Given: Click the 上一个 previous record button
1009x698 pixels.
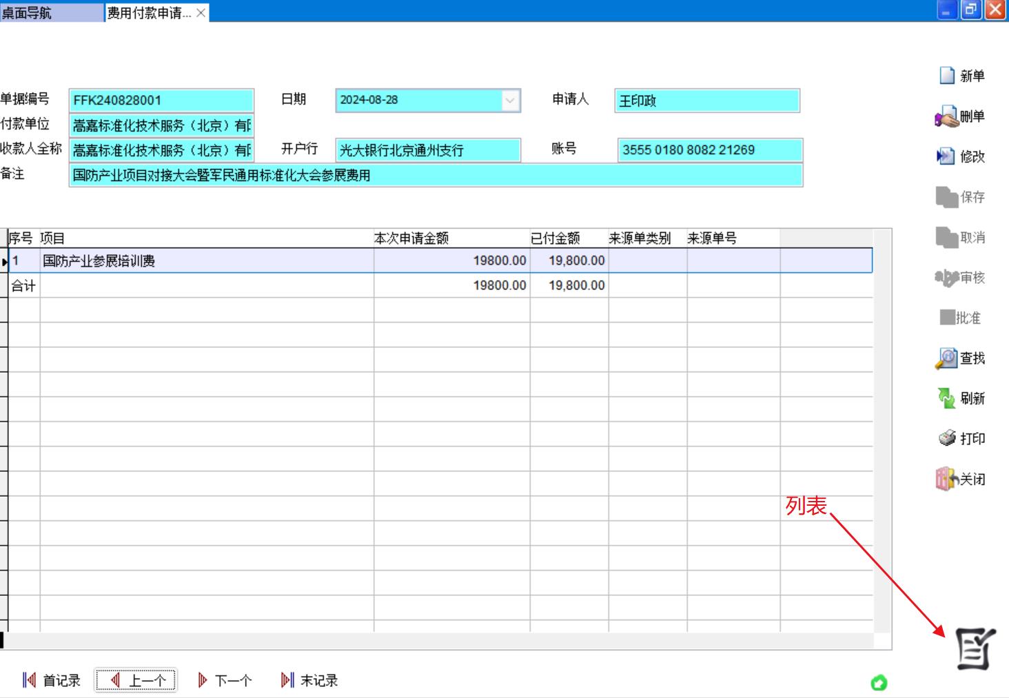Looking at the screenshot, I should [136, 681].
